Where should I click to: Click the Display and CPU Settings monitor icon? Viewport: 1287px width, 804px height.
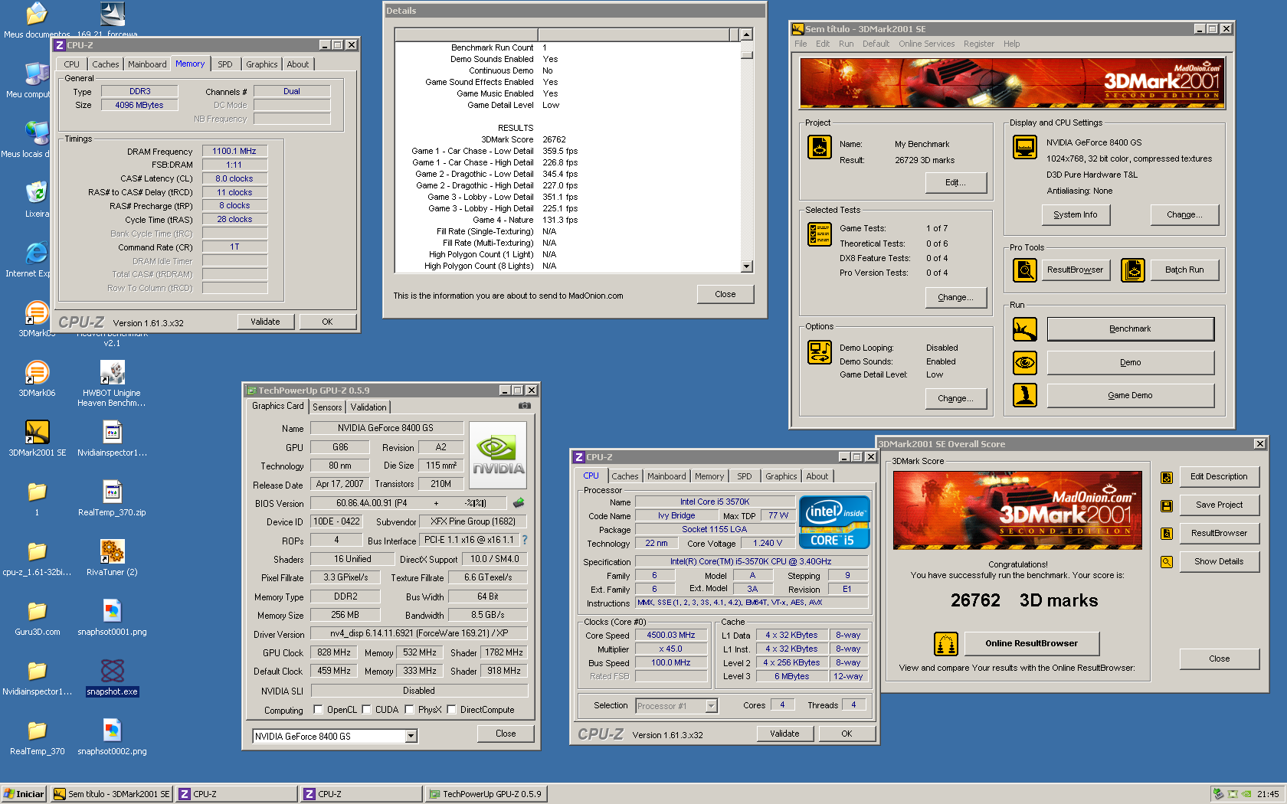pyautogui.click(x=1024, y=146)
